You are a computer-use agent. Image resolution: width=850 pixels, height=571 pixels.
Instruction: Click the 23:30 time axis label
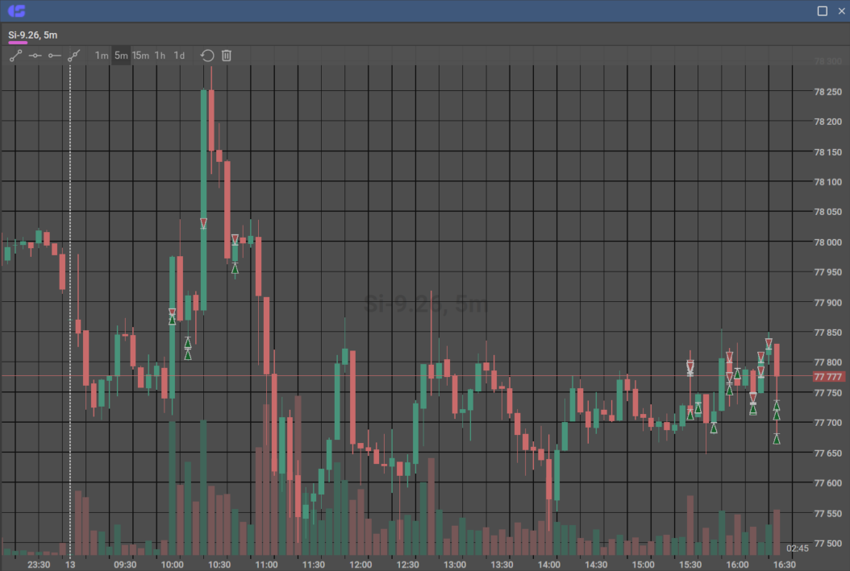[39, 565]
